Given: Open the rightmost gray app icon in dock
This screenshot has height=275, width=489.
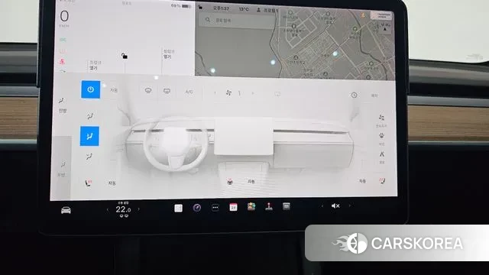Looking at the screenshot, I should (287, 206).
